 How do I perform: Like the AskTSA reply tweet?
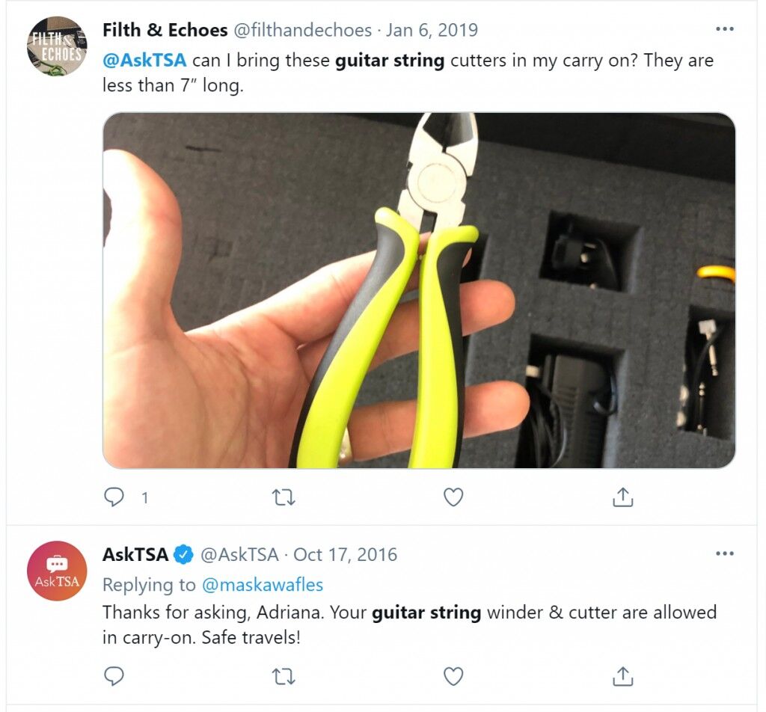coord(453,676)
